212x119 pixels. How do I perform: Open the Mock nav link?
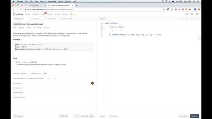[x=43, y=14]
